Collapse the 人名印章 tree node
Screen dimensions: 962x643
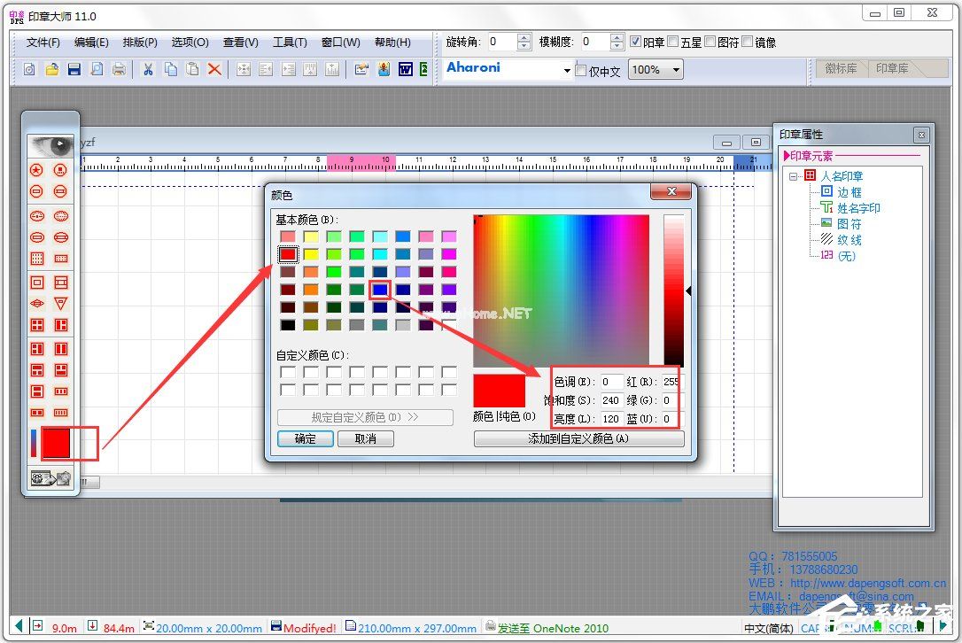(x=794, y=176)
